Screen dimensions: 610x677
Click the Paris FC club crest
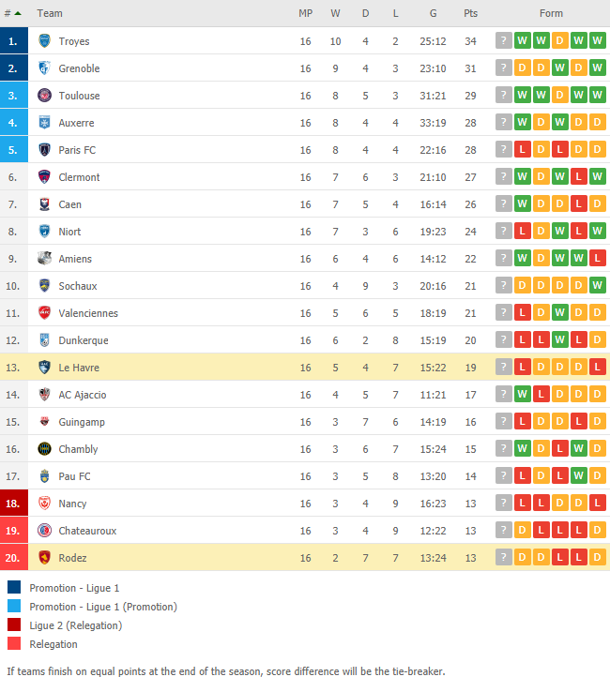click(x=44, y=150)
